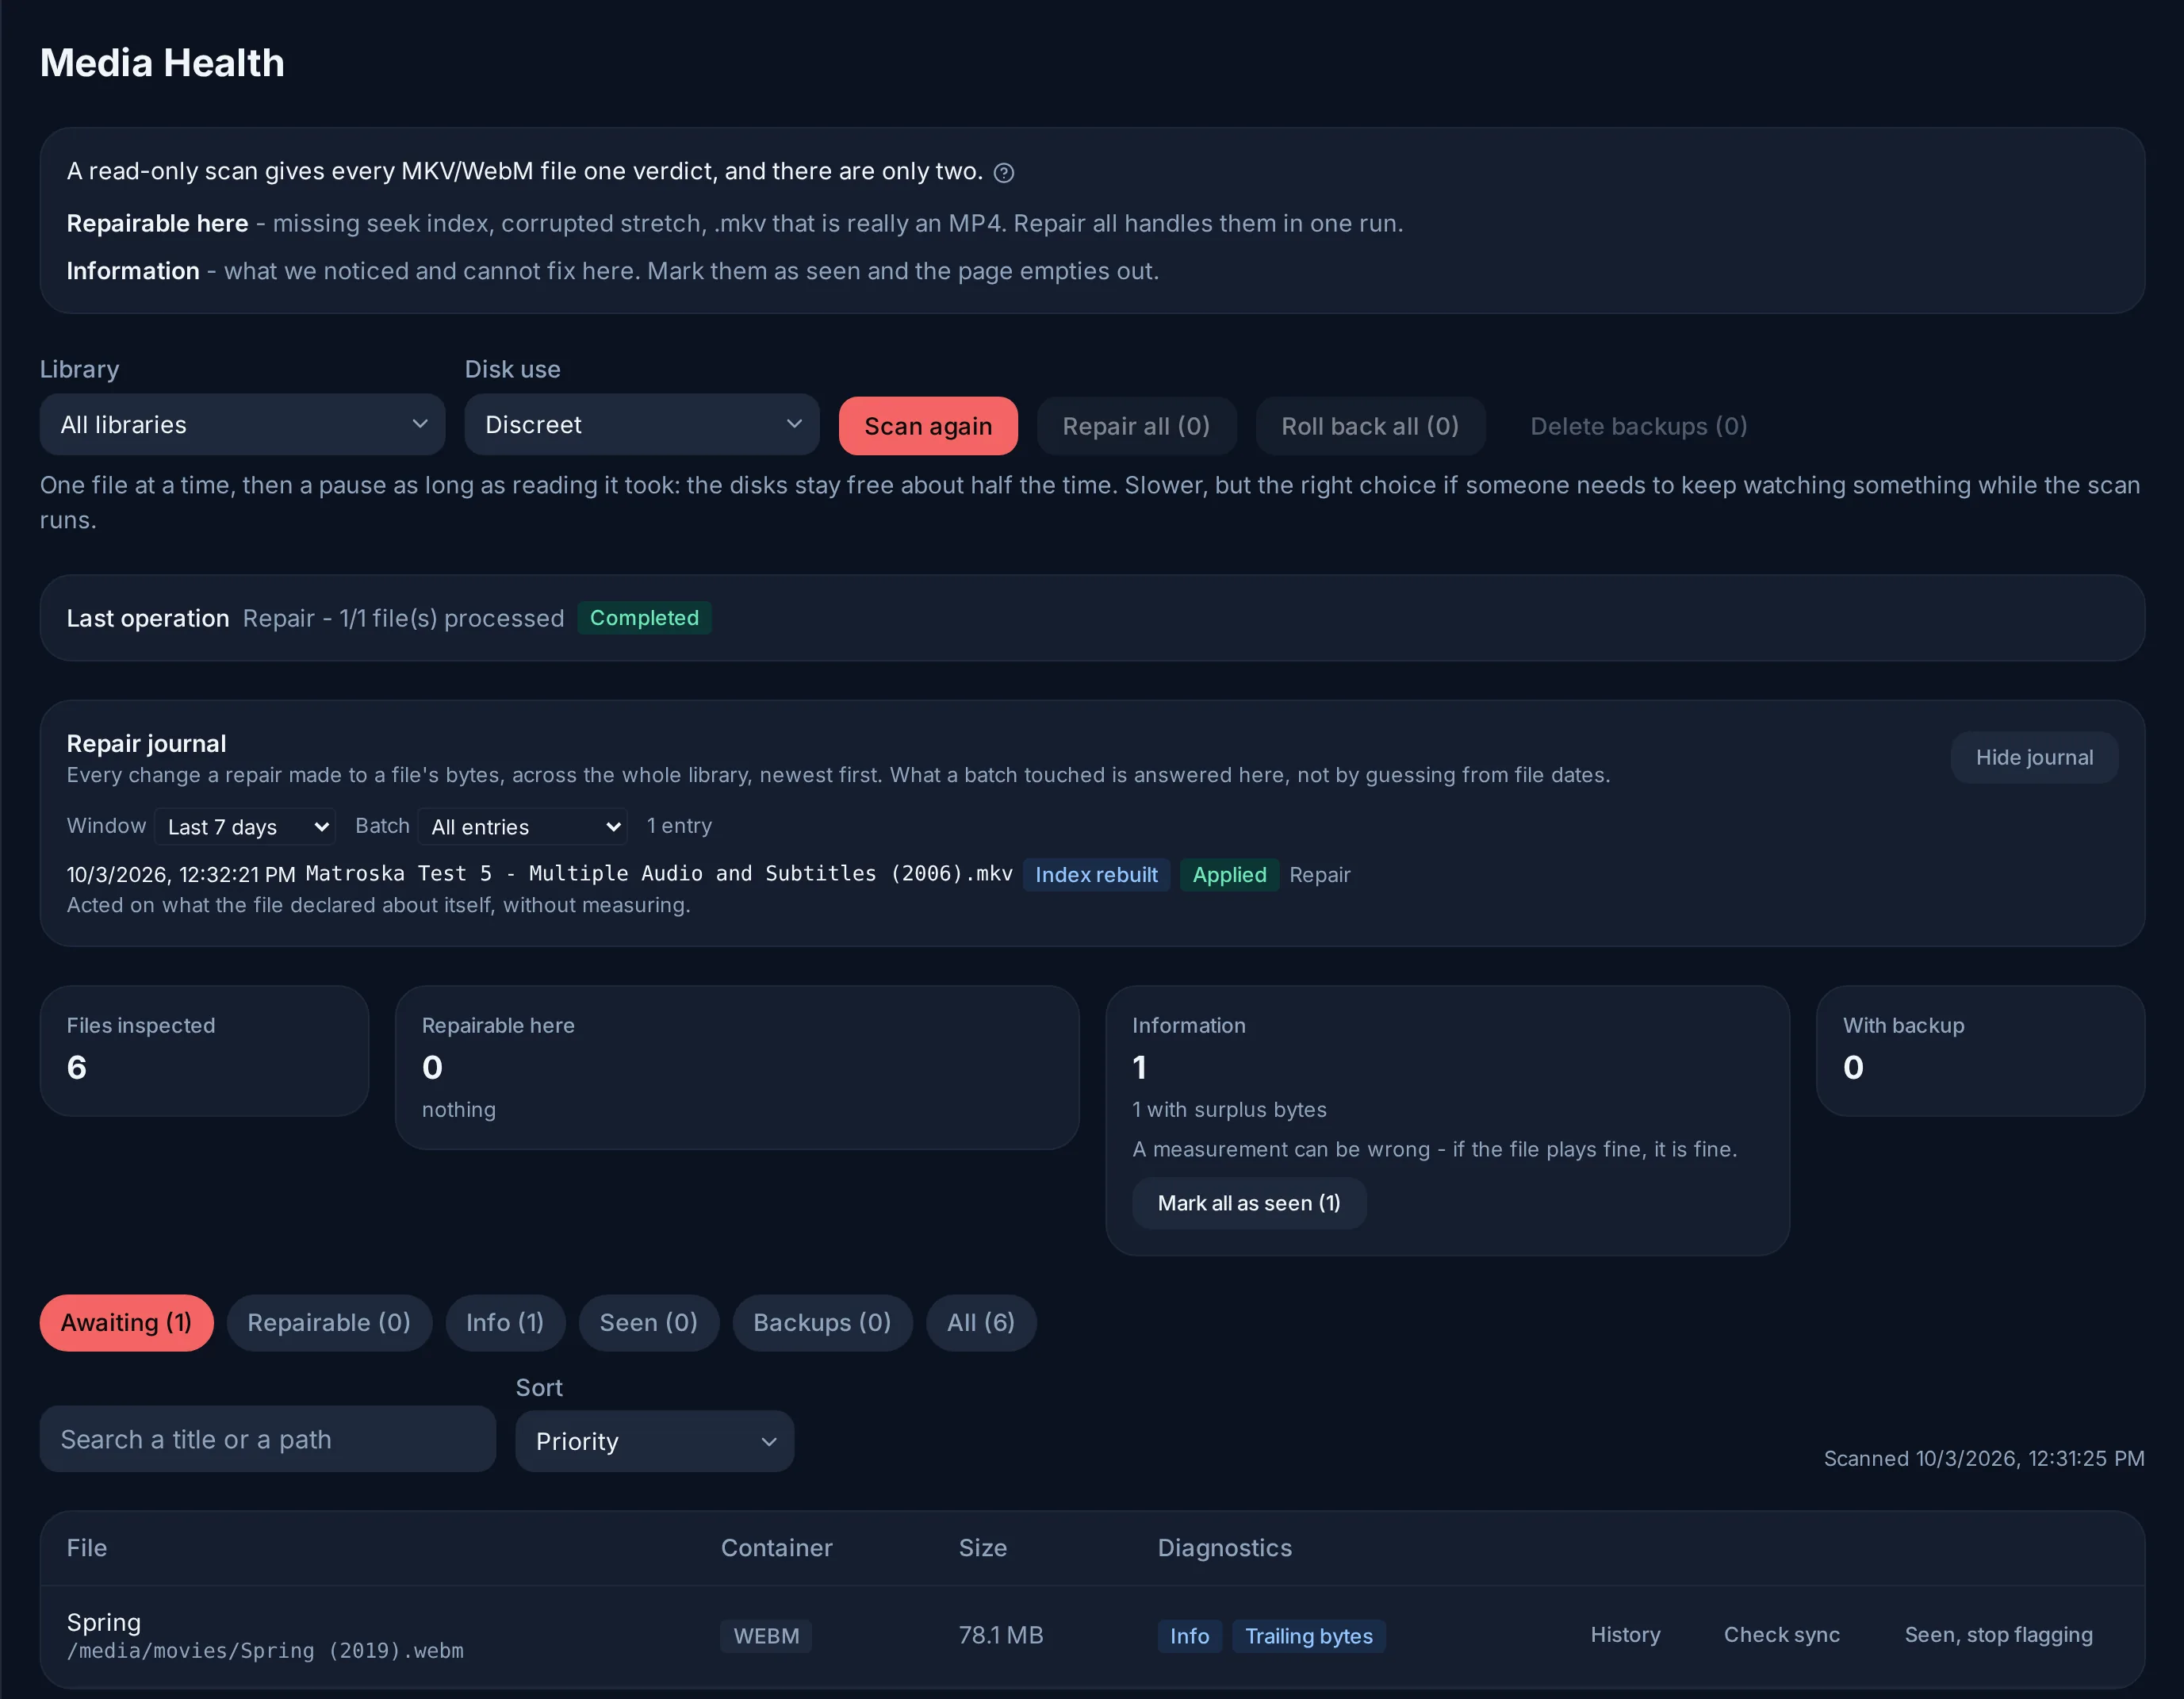Click the /media/movies/Spring (2019).webm path
This screenshot has height=1699, width=2184.
(265, 1651)
